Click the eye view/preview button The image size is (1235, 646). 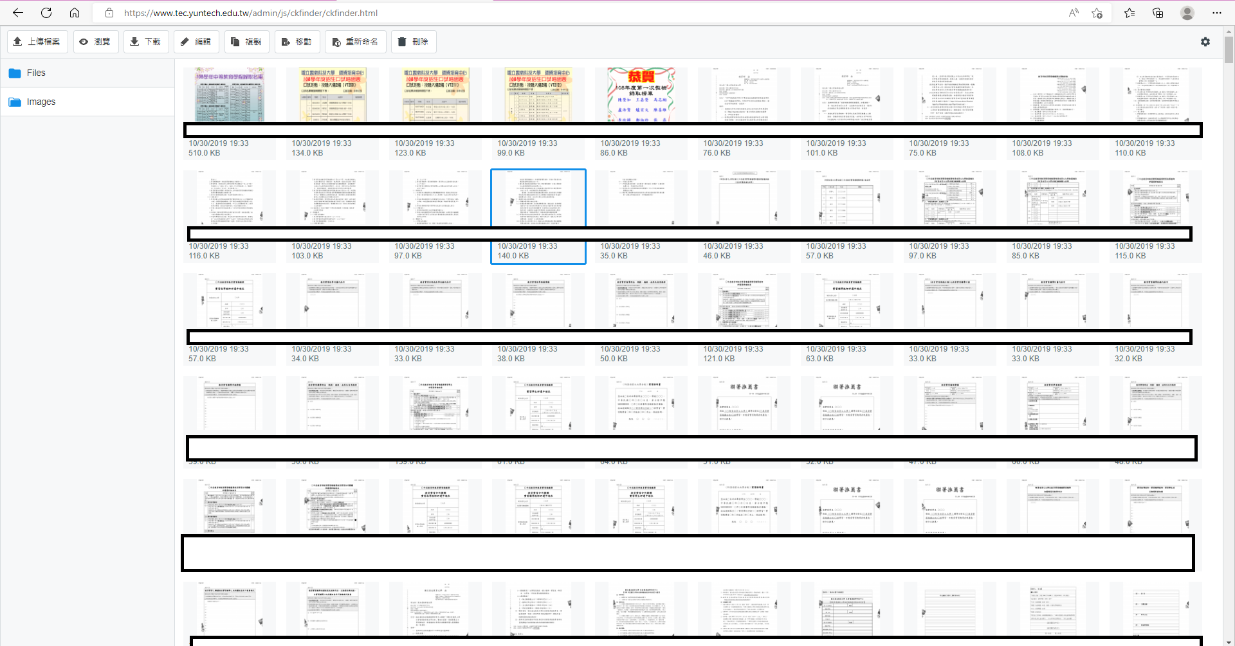click(x=96, y=42)
